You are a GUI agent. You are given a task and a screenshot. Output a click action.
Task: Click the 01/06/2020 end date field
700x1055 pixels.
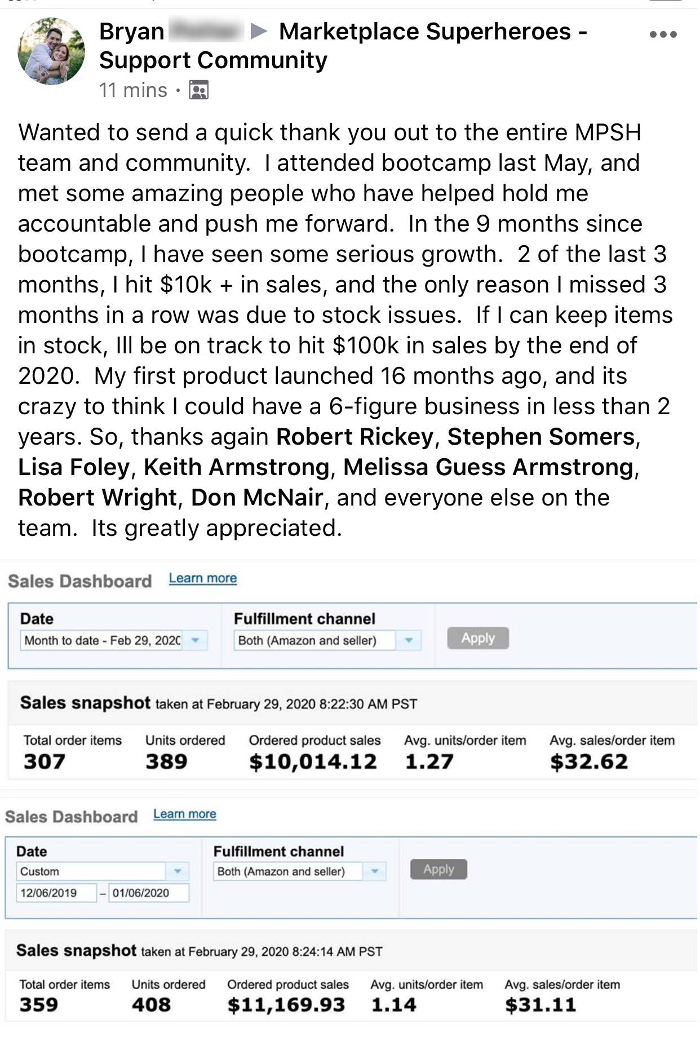click(x=148, y=893)
